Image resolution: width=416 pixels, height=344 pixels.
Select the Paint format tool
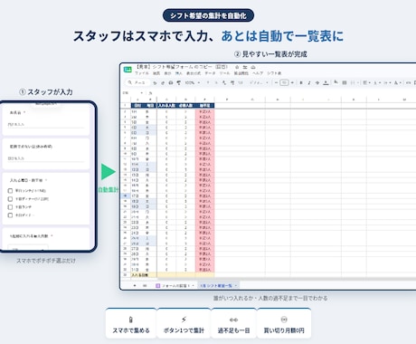coord(179,82)
